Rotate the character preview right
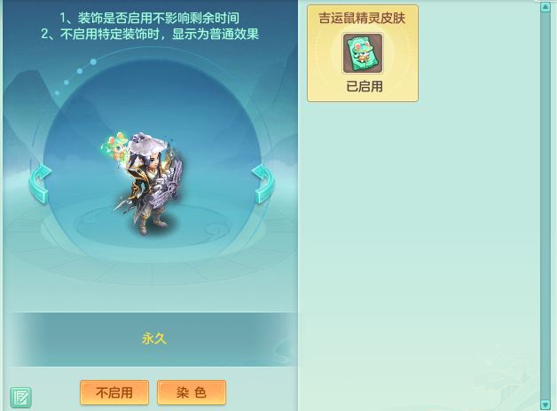Image resolution: width=557 pixels, height=411 pixels. point(263,184)
